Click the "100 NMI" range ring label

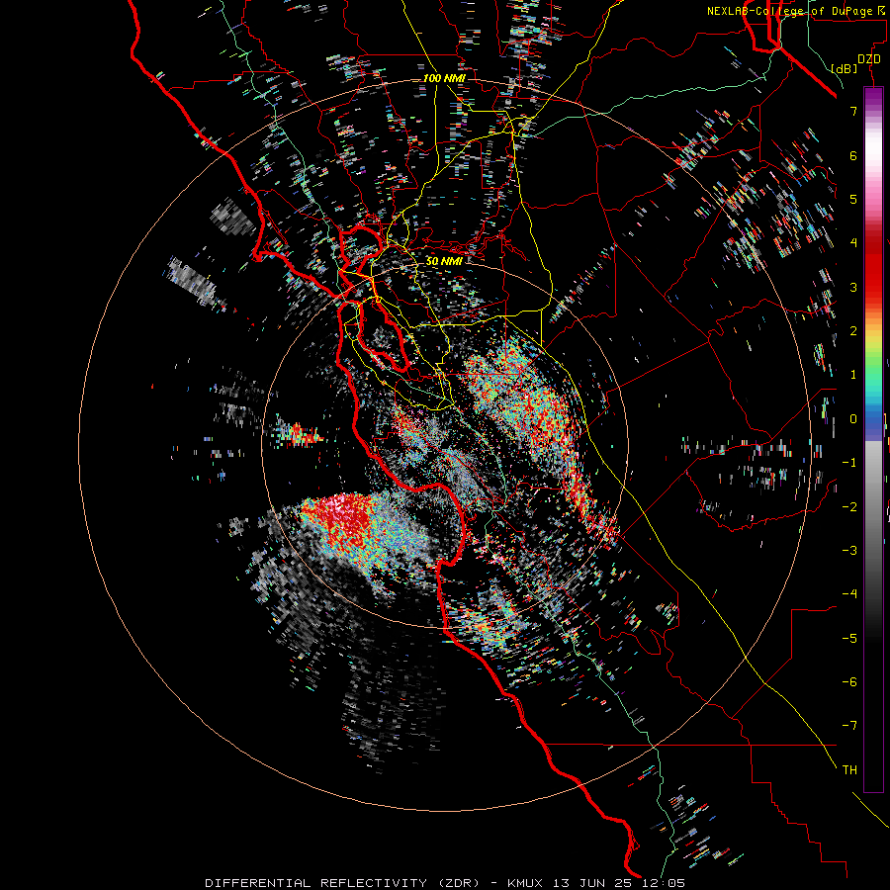click(x=444, y=78)
